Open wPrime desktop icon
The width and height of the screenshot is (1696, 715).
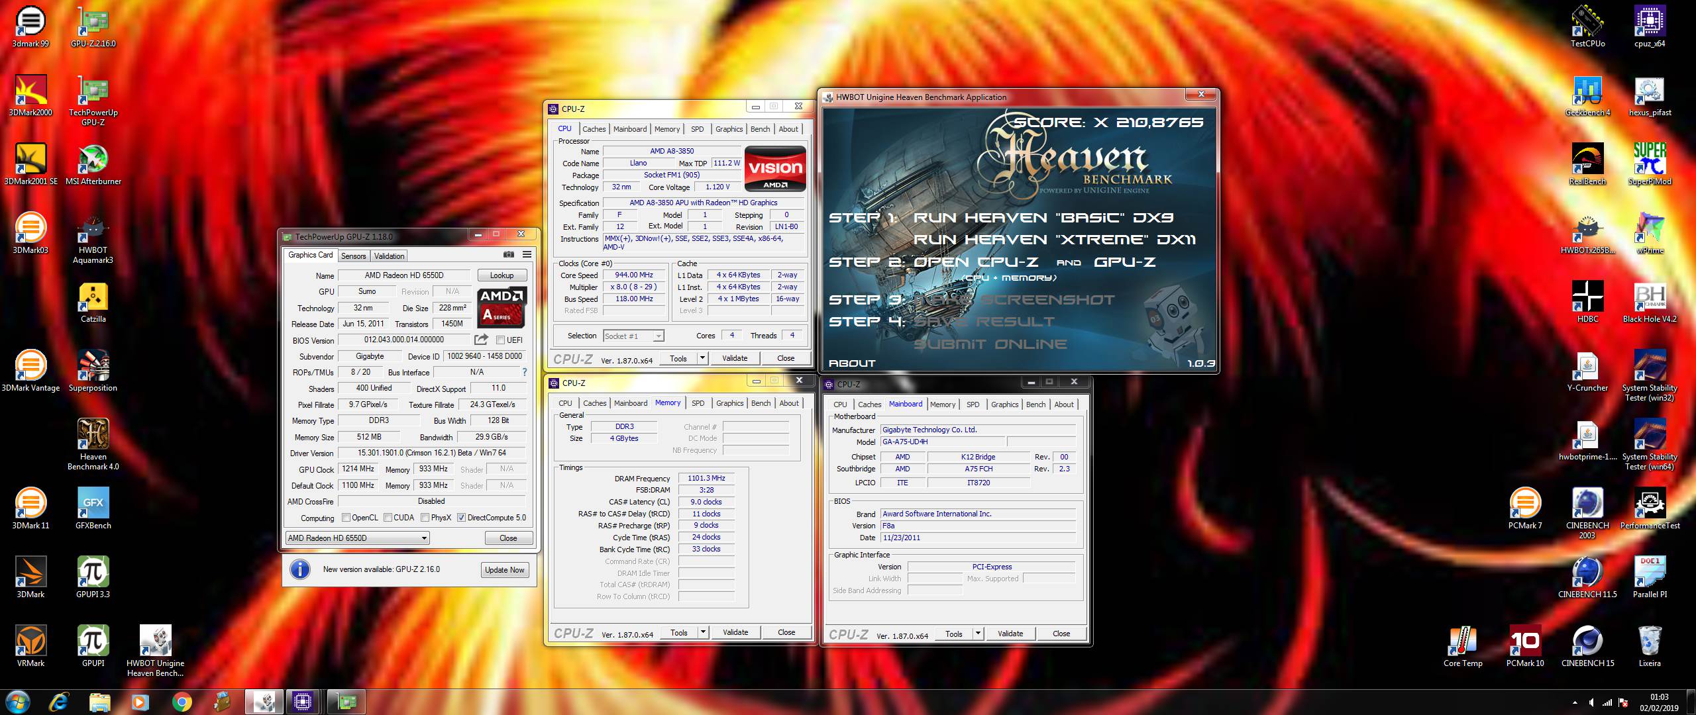[1650, 233]
